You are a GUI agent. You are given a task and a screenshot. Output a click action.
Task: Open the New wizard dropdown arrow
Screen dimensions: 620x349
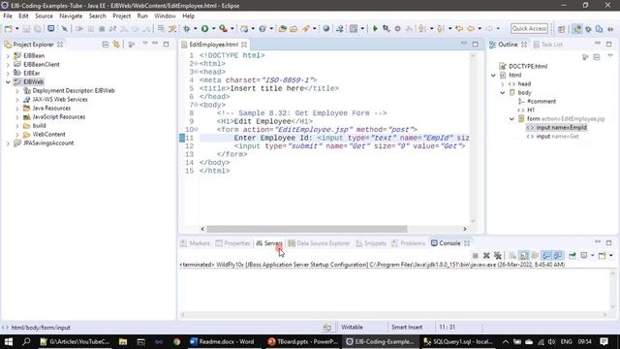[16, 28]
